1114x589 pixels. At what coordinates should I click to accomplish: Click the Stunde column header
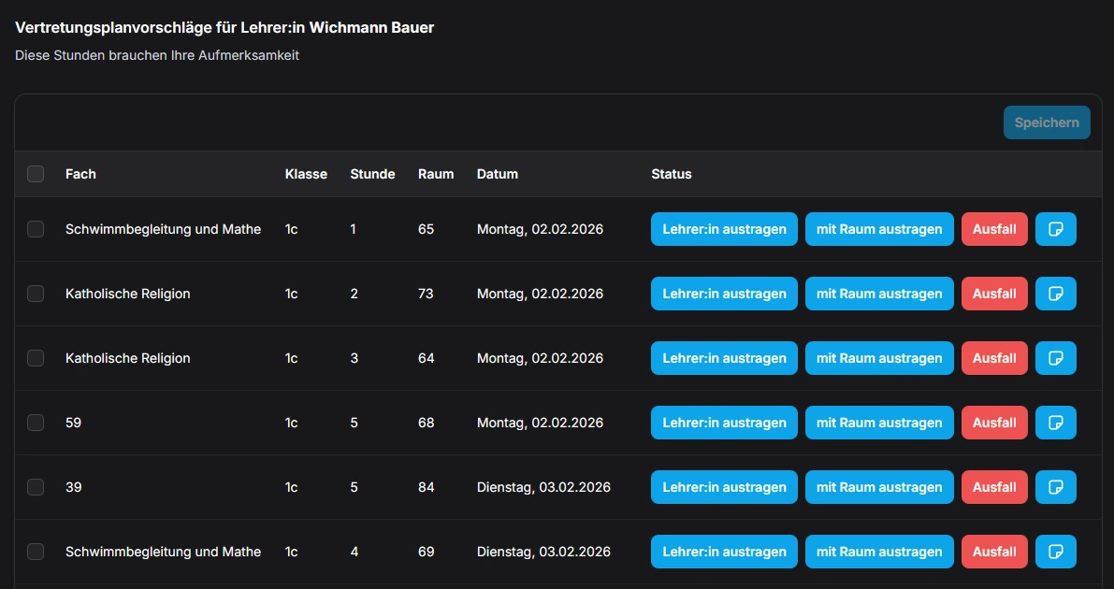pyautogui.click(x=372, y=174)
